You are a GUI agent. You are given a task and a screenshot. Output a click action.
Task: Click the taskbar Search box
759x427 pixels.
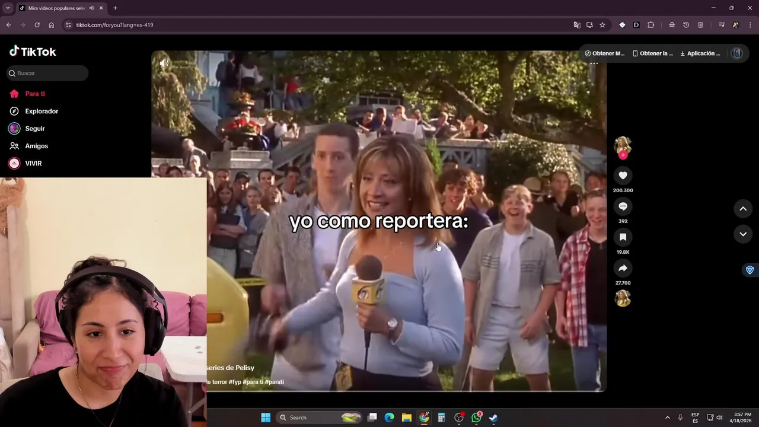[320, 418]
